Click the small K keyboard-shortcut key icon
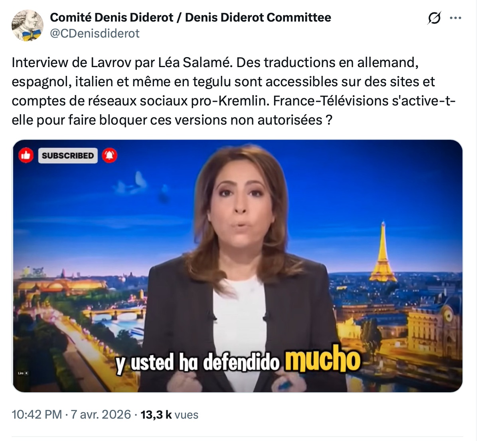 [26, 373]
